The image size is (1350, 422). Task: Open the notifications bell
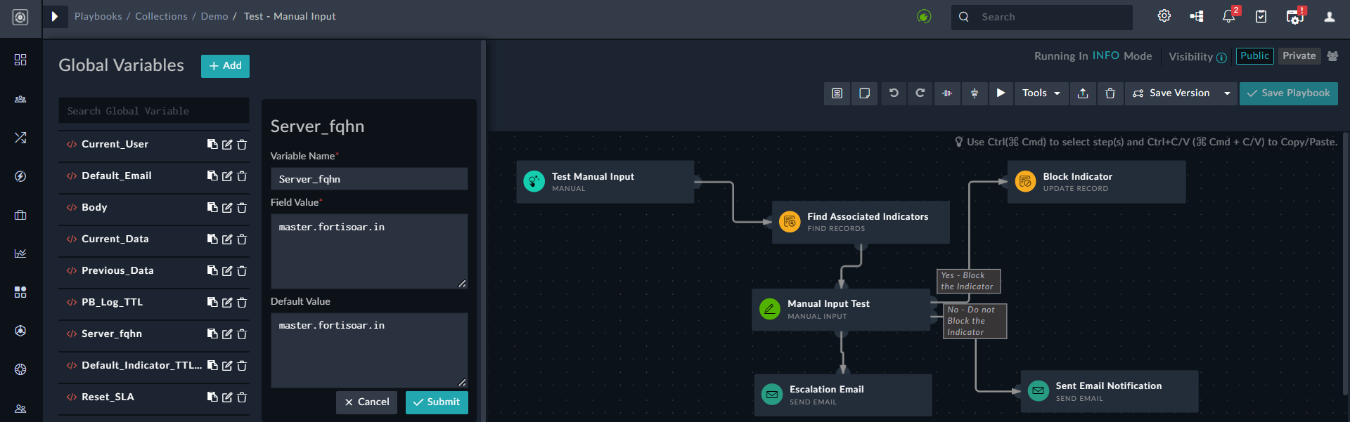(x=1228, y=16)
